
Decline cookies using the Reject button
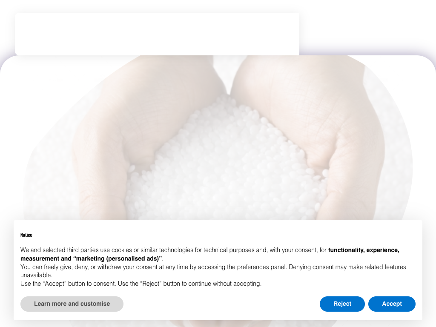[x=342, y=304]
